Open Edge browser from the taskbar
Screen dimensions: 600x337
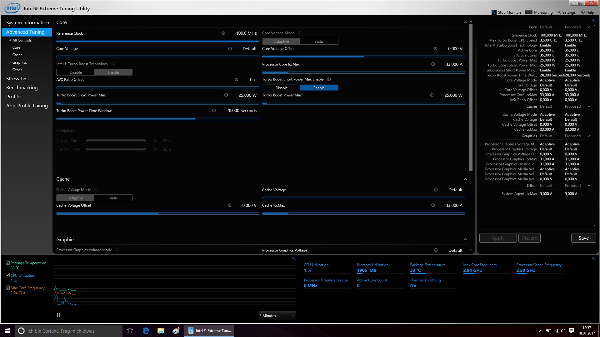click(x=146, y=331)
